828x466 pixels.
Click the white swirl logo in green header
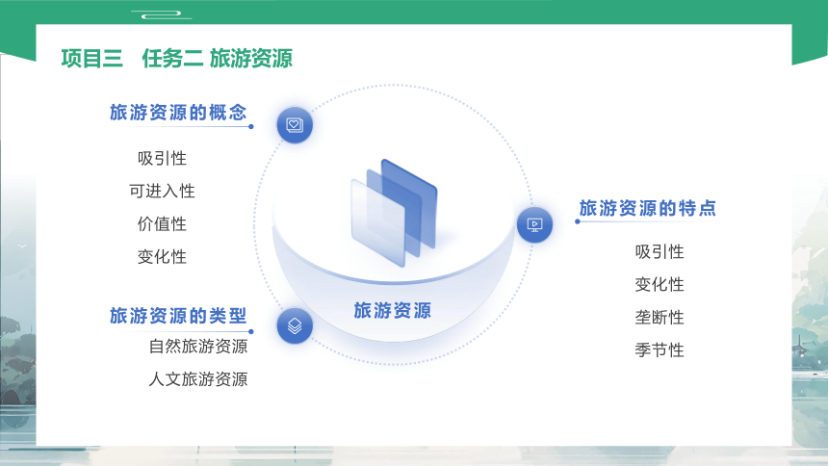tap(162, 14)
